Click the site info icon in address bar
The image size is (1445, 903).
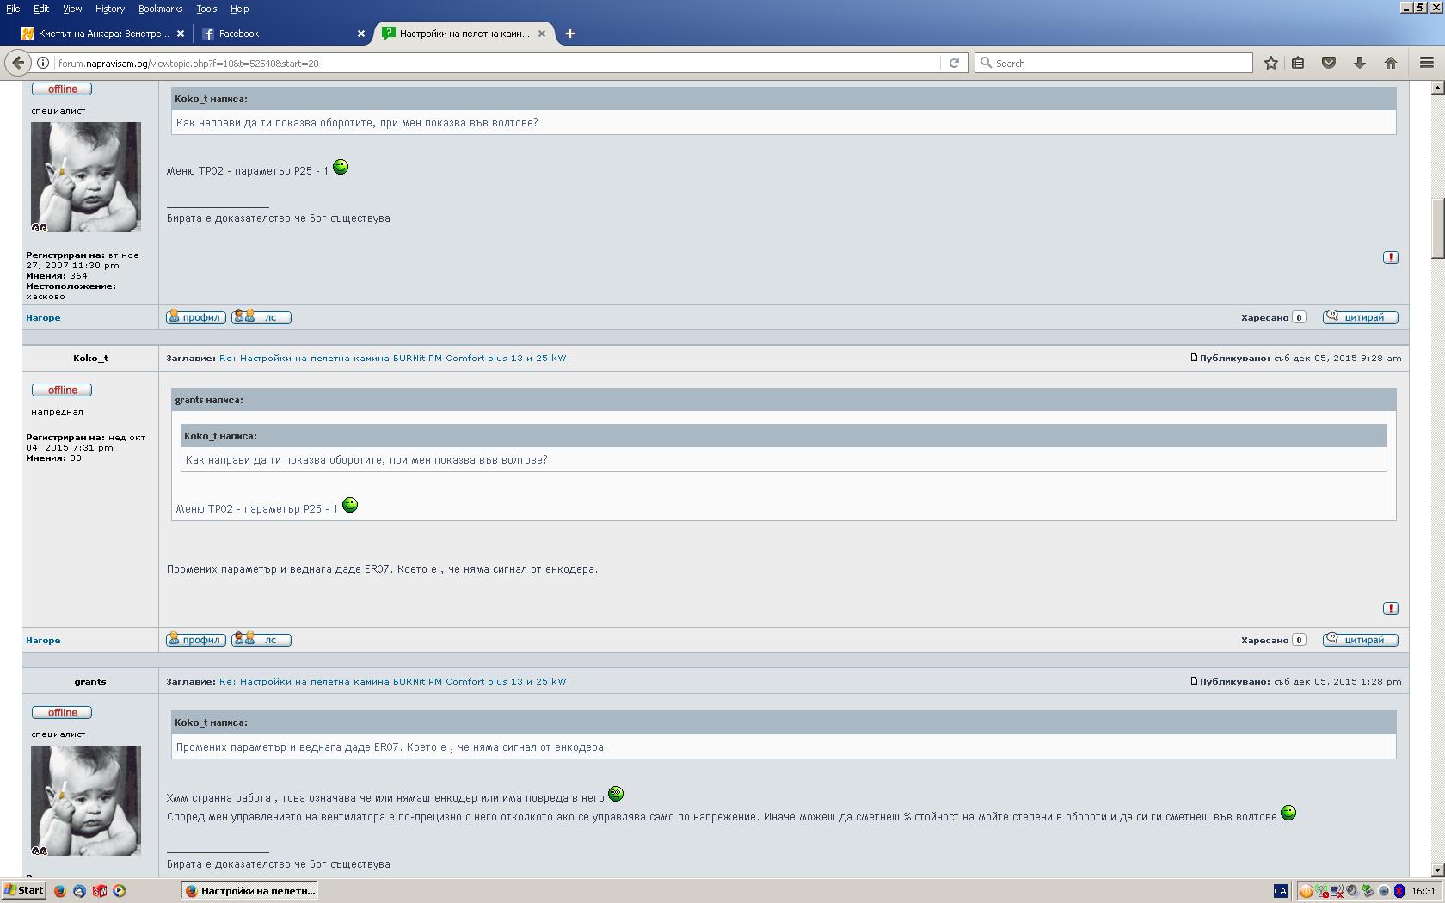tap(42, 63)
